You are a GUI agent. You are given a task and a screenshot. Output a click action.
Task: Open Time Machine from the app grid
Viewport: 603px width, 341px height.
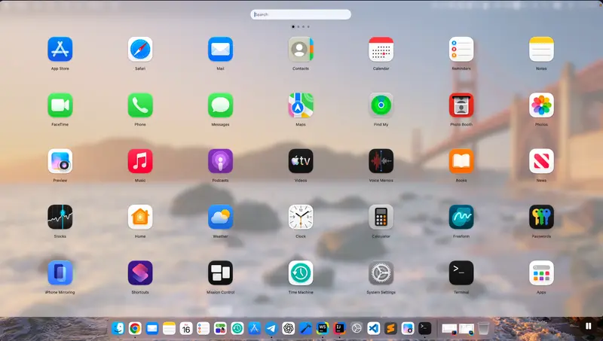pos(301,273)
